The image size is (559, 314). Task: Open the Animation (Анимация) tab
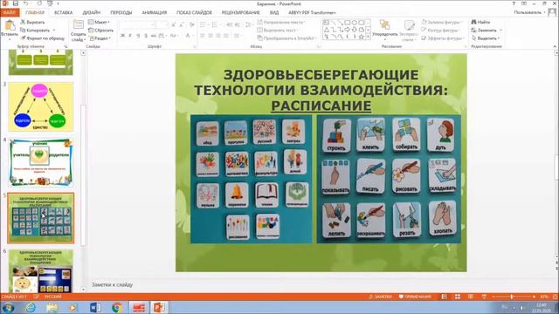(155, 12)
